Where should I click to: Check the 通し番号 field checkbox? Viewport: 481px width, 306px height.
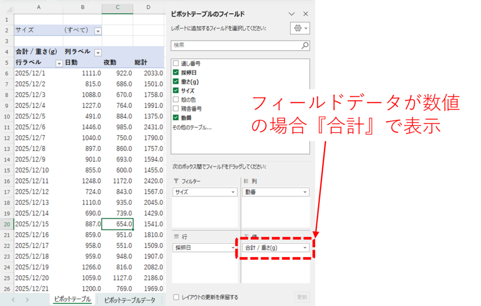pos(176,63)
